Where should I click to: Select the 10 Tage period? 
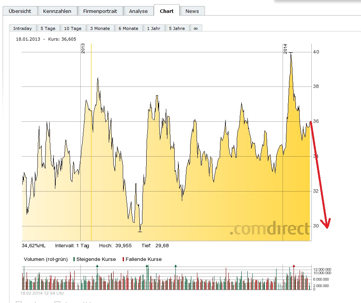click(x=73, y=28)
